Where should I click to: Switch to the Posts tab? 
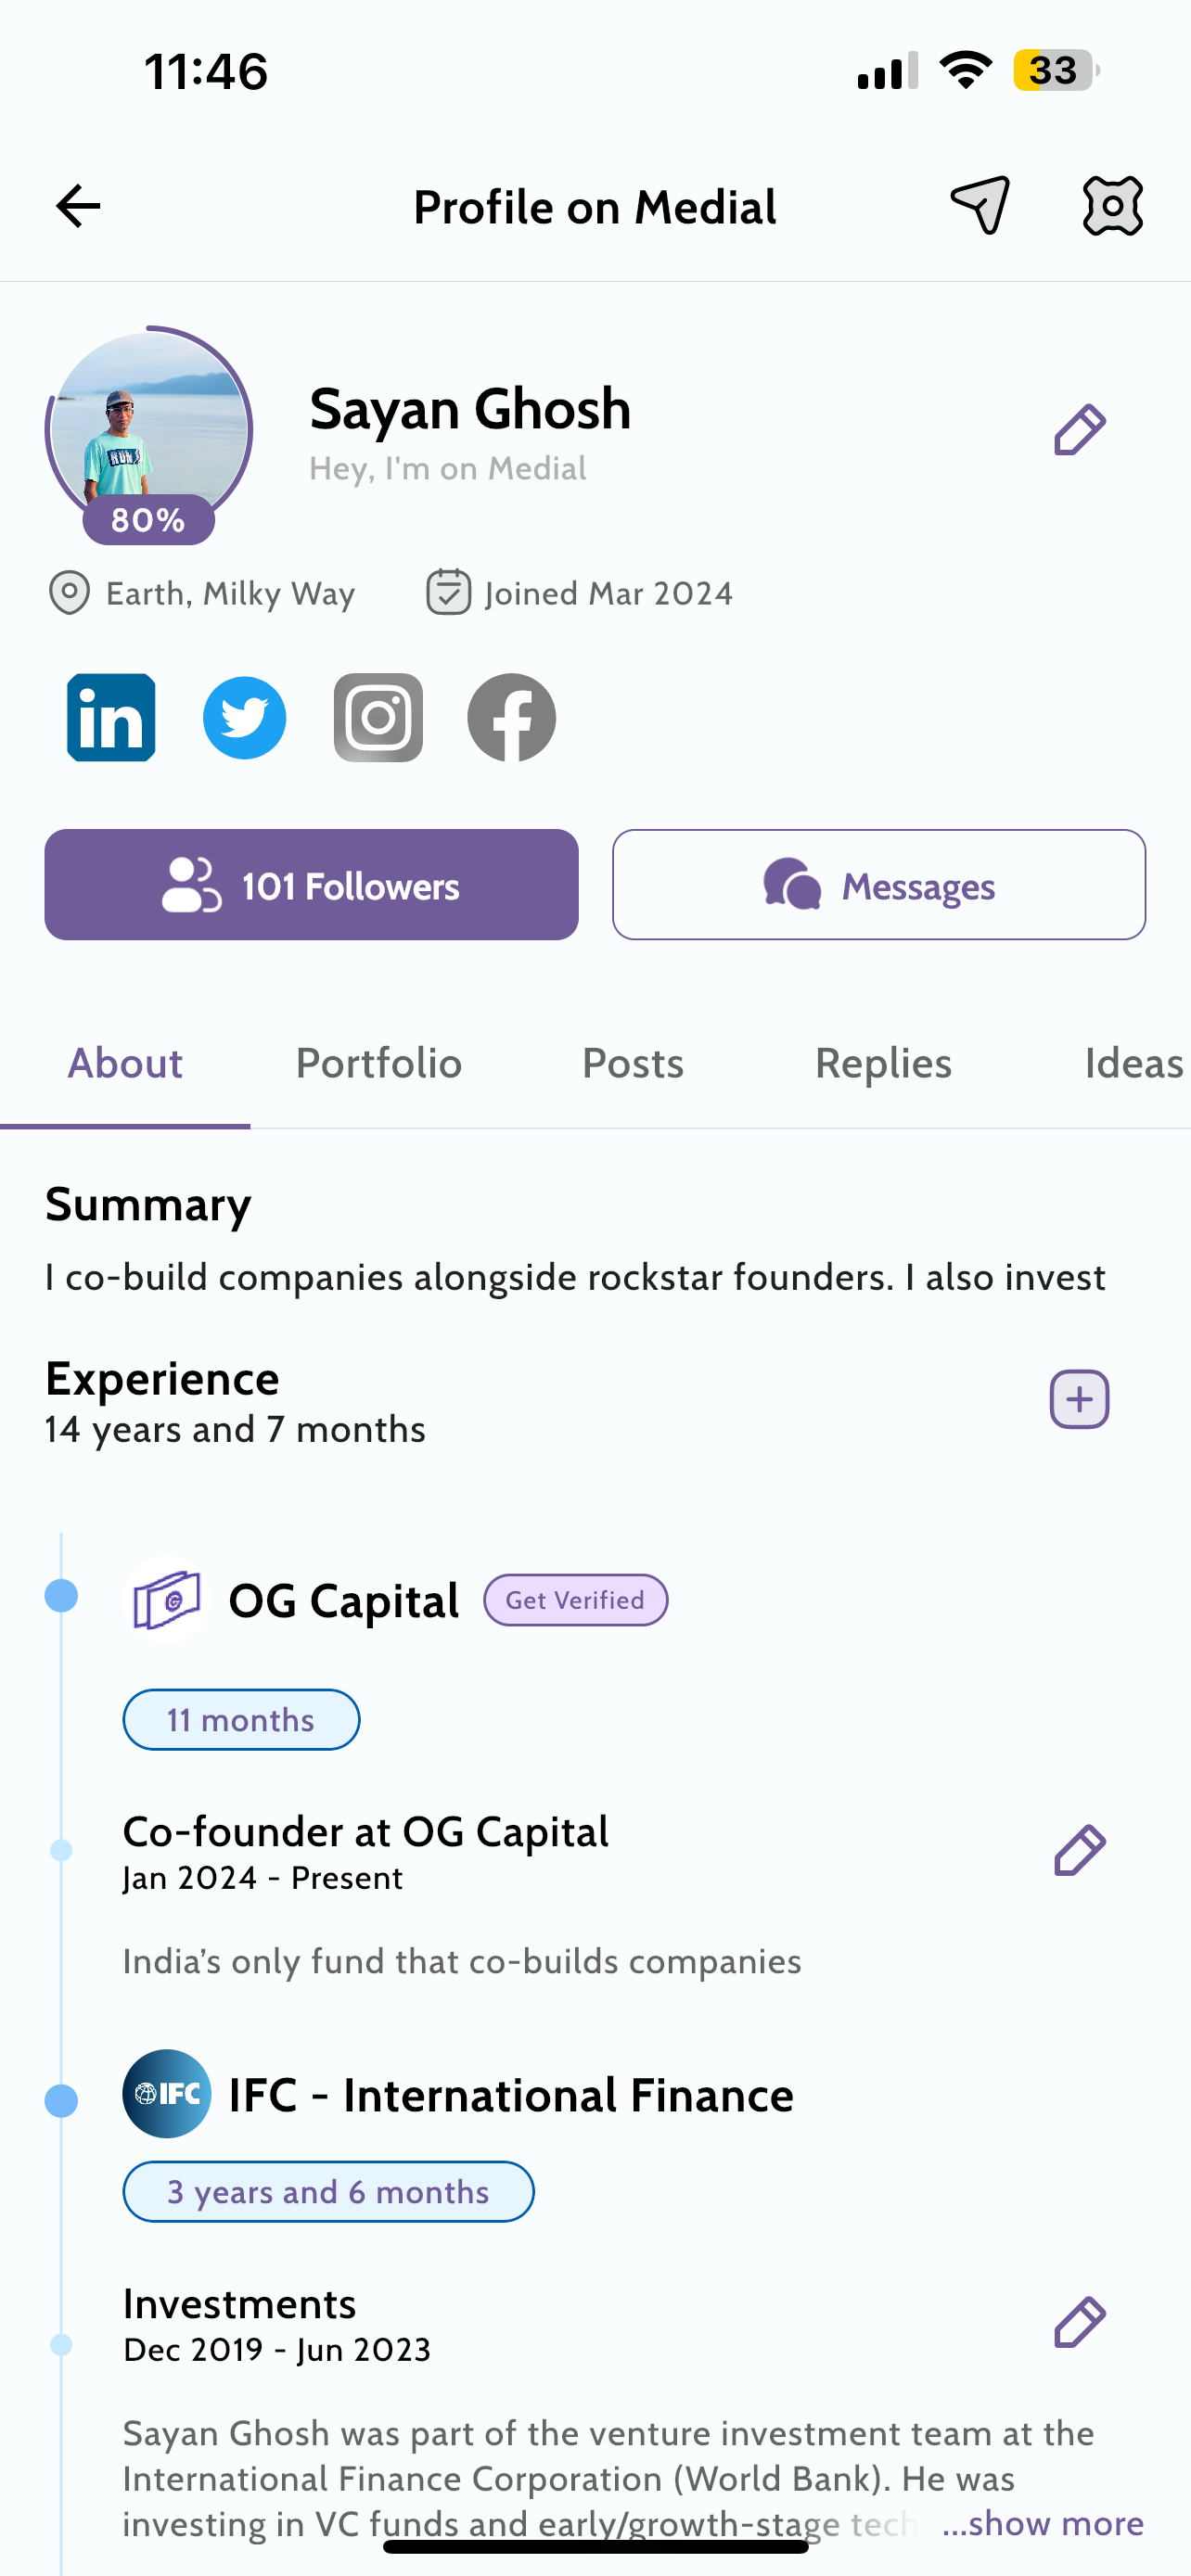coord(633,1063)
